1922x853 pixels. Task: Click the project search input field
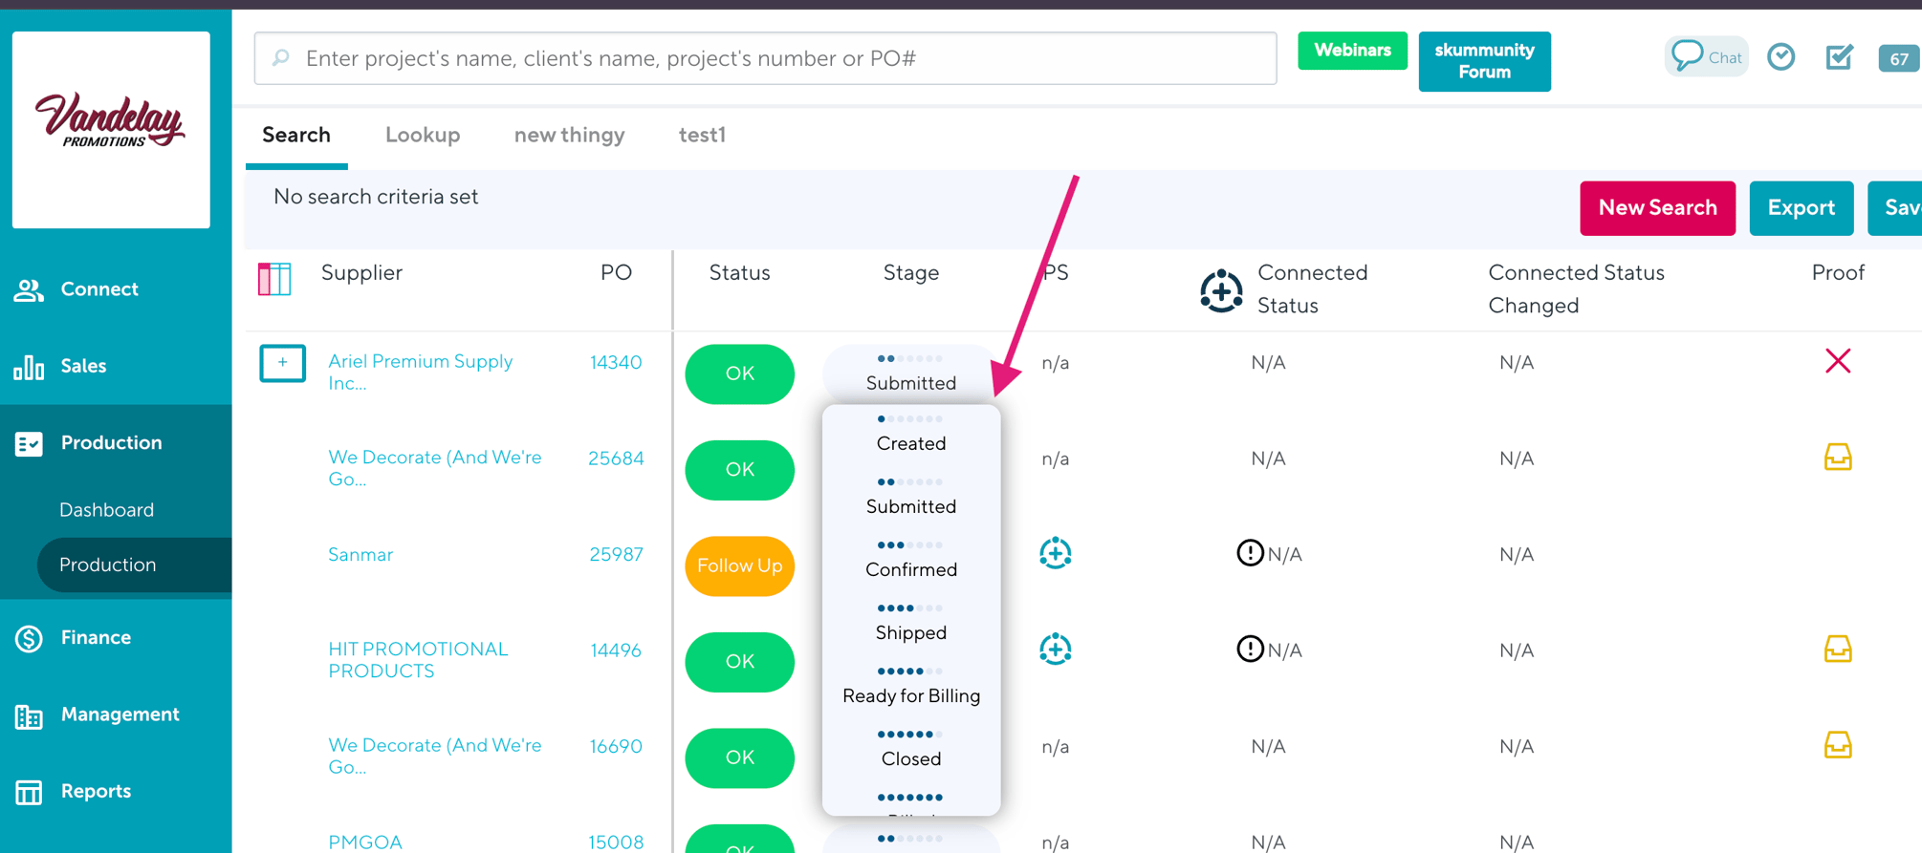[765, 58]
